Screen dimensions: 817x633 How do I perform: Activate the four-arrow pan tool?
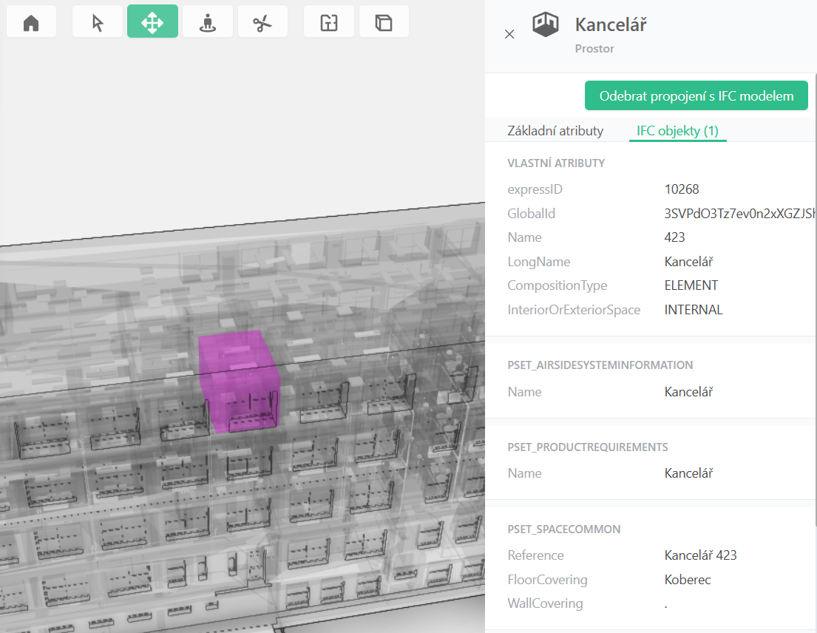click(152, 22)
